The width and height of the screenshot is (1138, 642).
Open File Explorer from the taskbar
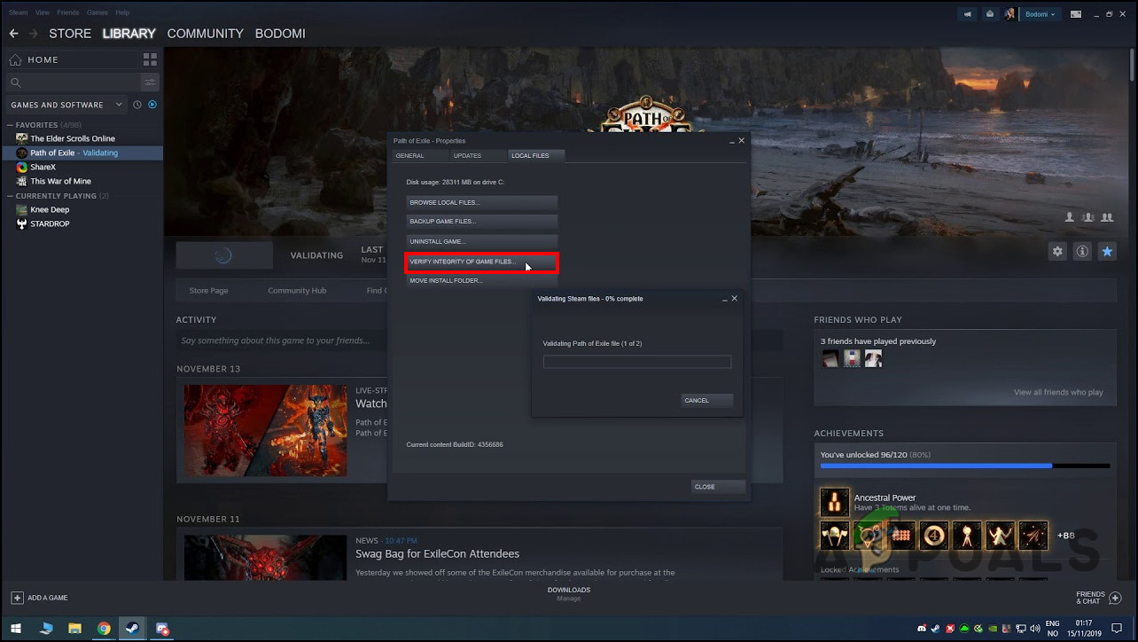(x=75, y=629)
